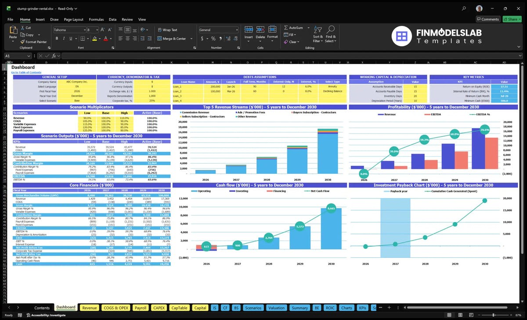Click the AutoSum sigma button
The image size is (527, 320).
293,28
